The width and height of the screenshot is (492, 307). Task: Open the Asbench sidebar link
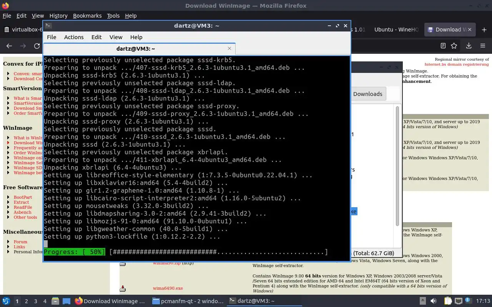point(22,212)
